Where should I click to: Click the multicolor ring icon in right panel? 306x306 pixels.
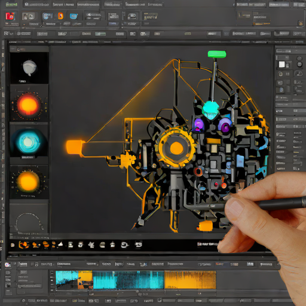(280, 74)
